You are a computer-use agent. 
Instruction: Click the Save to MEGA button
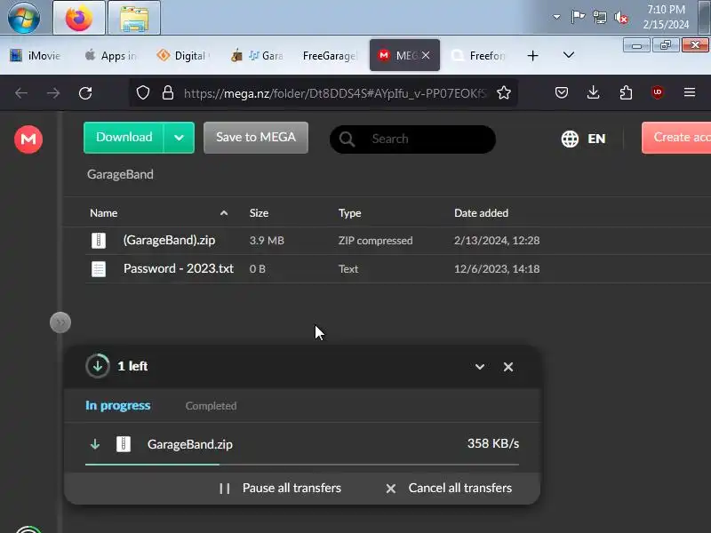click(256, 138)
